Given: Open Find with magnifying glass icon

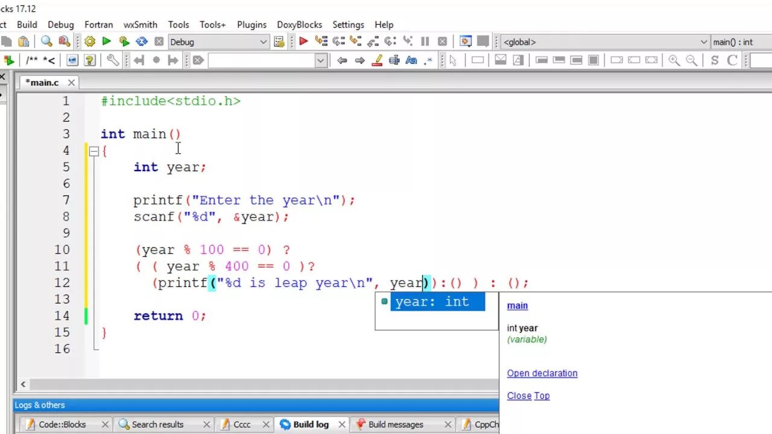Looking at the screenshot, I should point(46,42).
